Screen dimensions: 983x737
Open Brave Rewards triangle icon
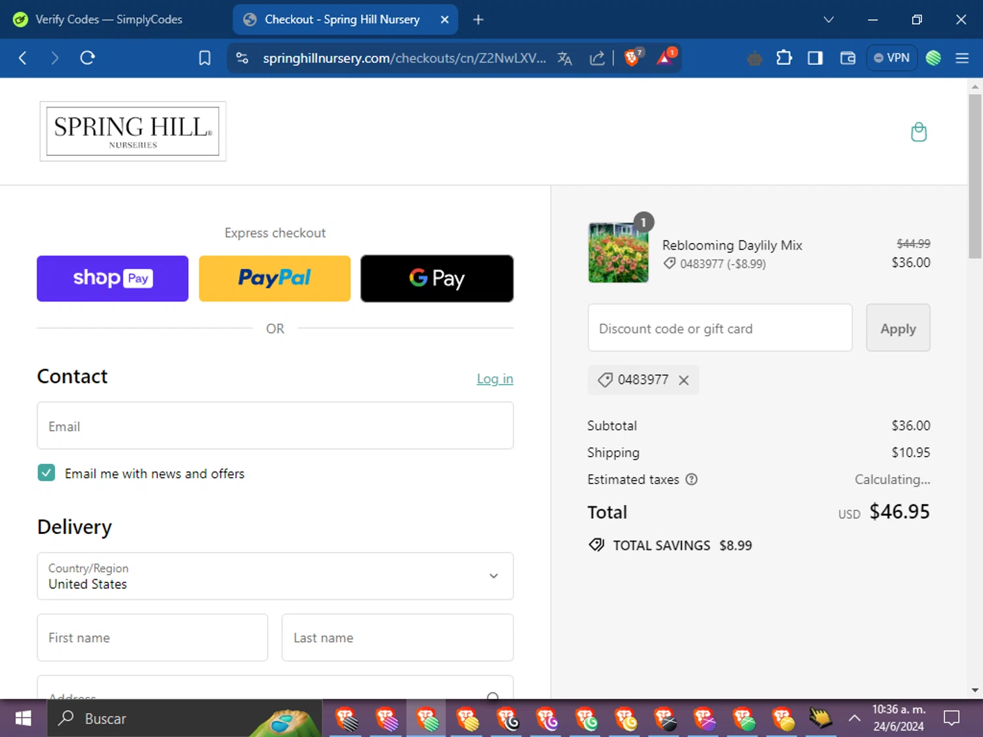[666, 58]
